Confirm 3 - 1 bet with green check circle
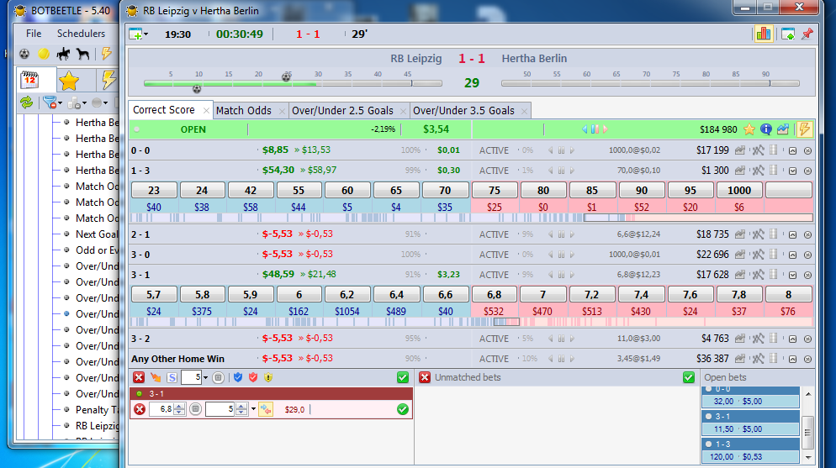 403,409
